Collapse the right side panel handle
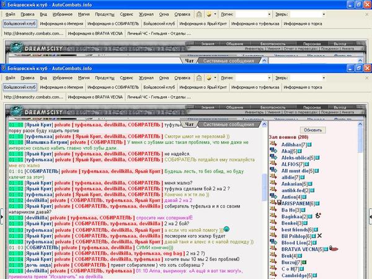The image size is (372, 279). coord(370,216)
